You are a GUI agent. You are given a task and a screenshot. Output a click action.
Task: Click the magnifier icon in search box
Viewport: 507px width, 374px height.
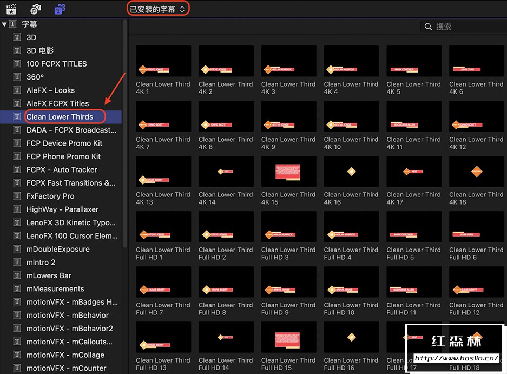[428, 27]
